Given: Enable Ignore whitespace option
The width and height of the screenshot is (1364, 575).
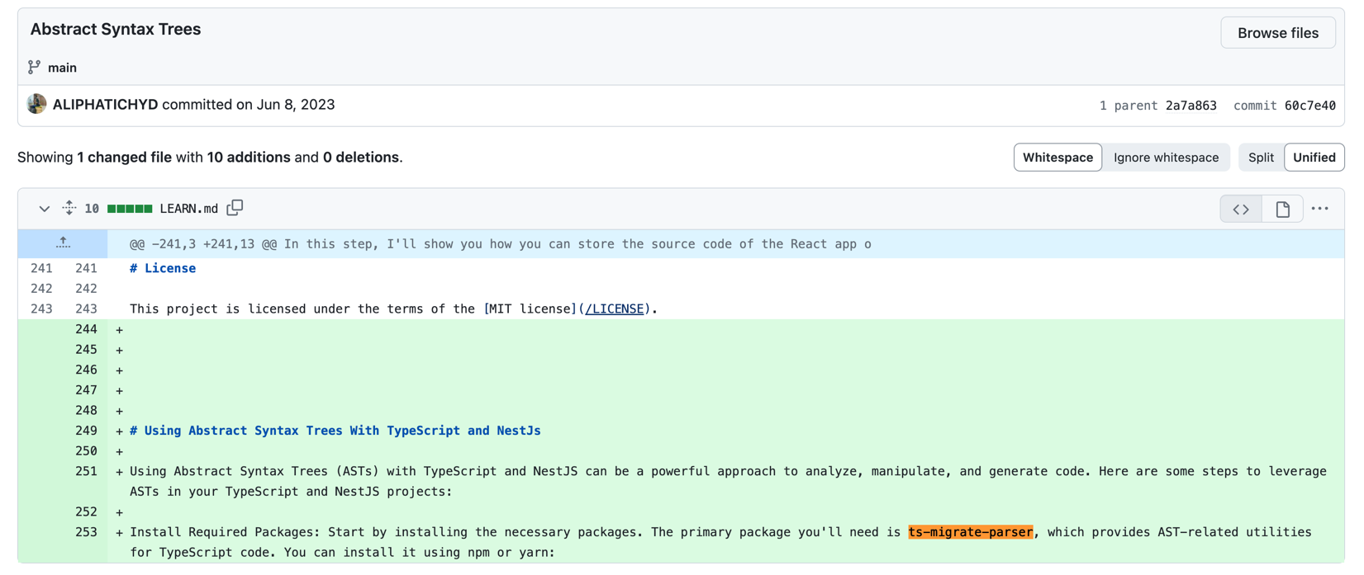Looking at the screenshot, I should [1165, 158].
